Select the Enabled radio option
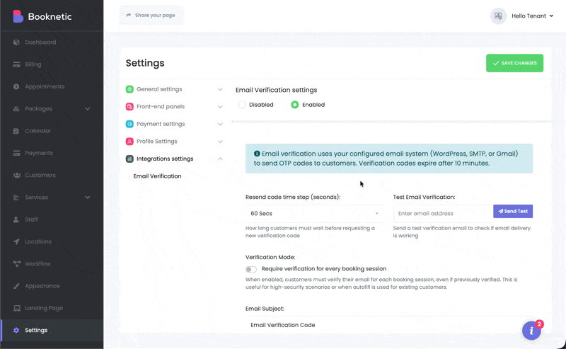 (x=295, y=105)
